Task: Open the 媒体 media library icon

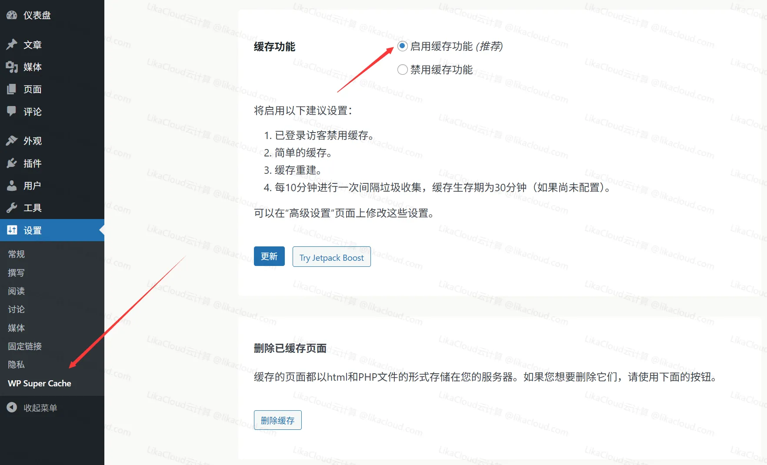Action: 12,67
